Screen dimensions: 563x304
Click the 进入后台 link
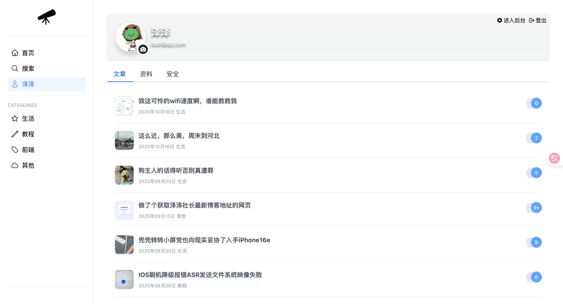click(514, 20)
